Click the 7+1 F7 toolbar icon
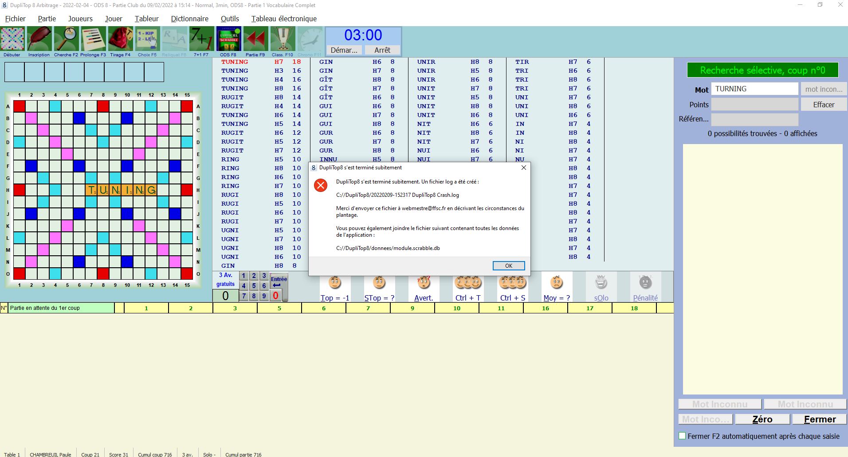The width and height of the screenshot is (848, 457). [201, 39]
